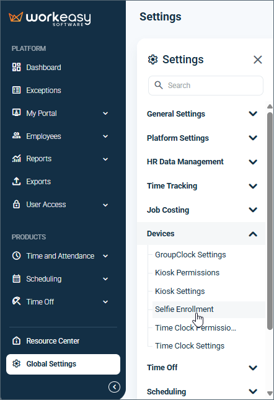Viewport: 274px width, 400px height.
Task: Close the Settings panel
Action: click(258, 60)
